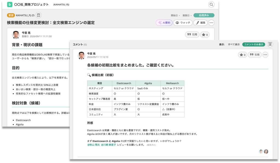
Task: Click 今宮 晃's avatar in the issue description
Action: [16, 35]
